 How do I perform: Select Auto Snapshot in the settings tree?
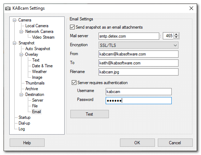point(38,49)
